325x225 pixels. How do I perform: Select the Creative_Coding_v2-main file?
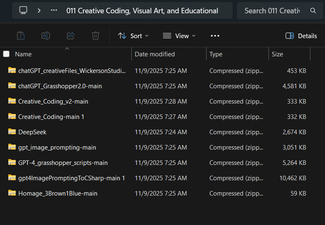pyautogui.click(x=53, y=101)
